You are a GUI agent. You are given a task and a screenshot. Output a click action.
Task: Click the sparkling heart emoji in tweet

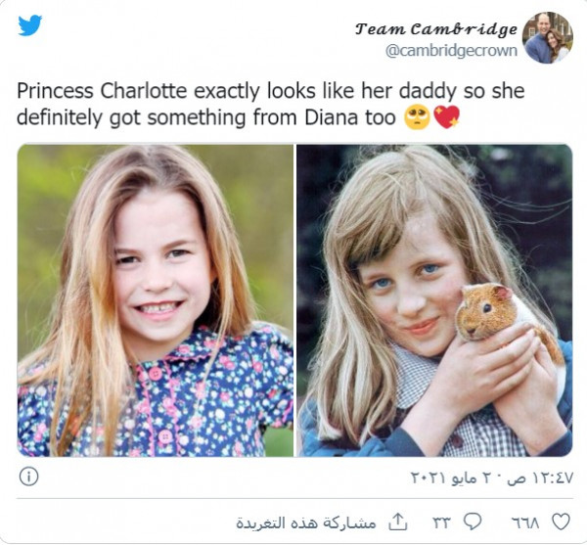tap(446, 117)
